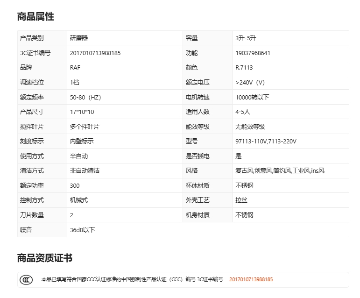Click the rated voltage value >240V

[x=250, y=82]
